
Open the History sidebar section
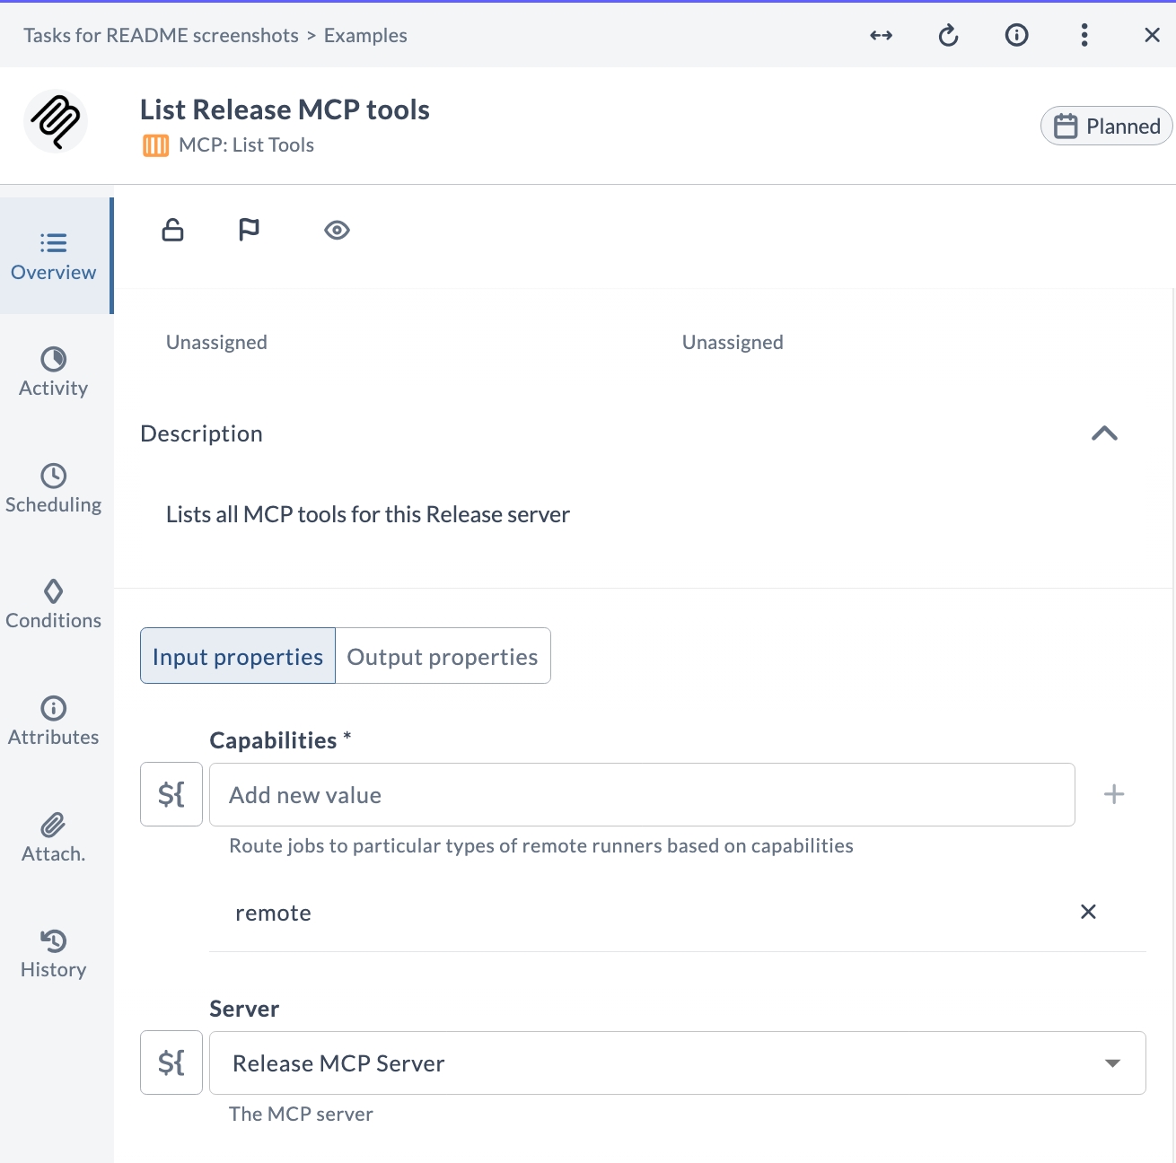coord(53,953)
